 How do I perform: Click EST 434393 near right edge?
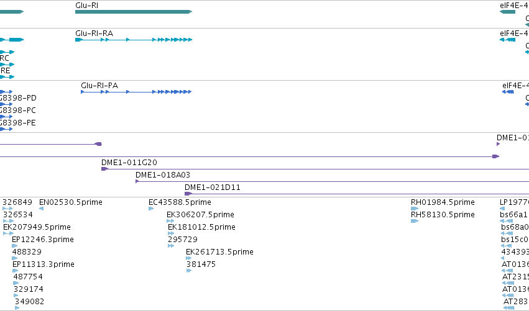point(503,258)
